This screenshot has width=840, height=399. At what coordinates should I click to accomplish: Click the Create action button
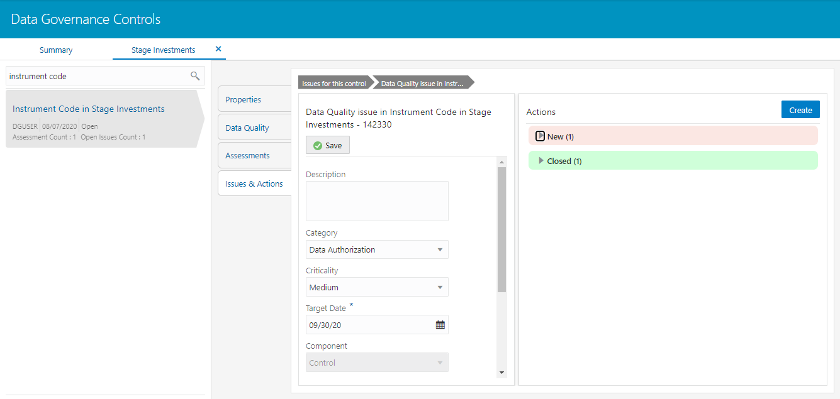click(x=800, y=109)
